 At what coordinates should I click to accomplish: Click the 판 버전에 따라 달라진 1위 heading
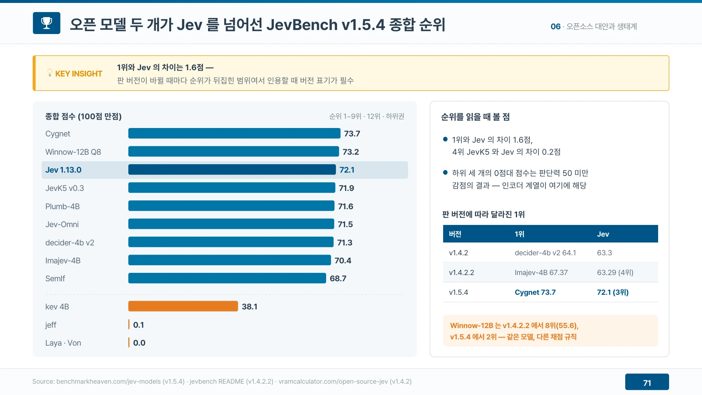pyautogui.click(x=483, y=214)
